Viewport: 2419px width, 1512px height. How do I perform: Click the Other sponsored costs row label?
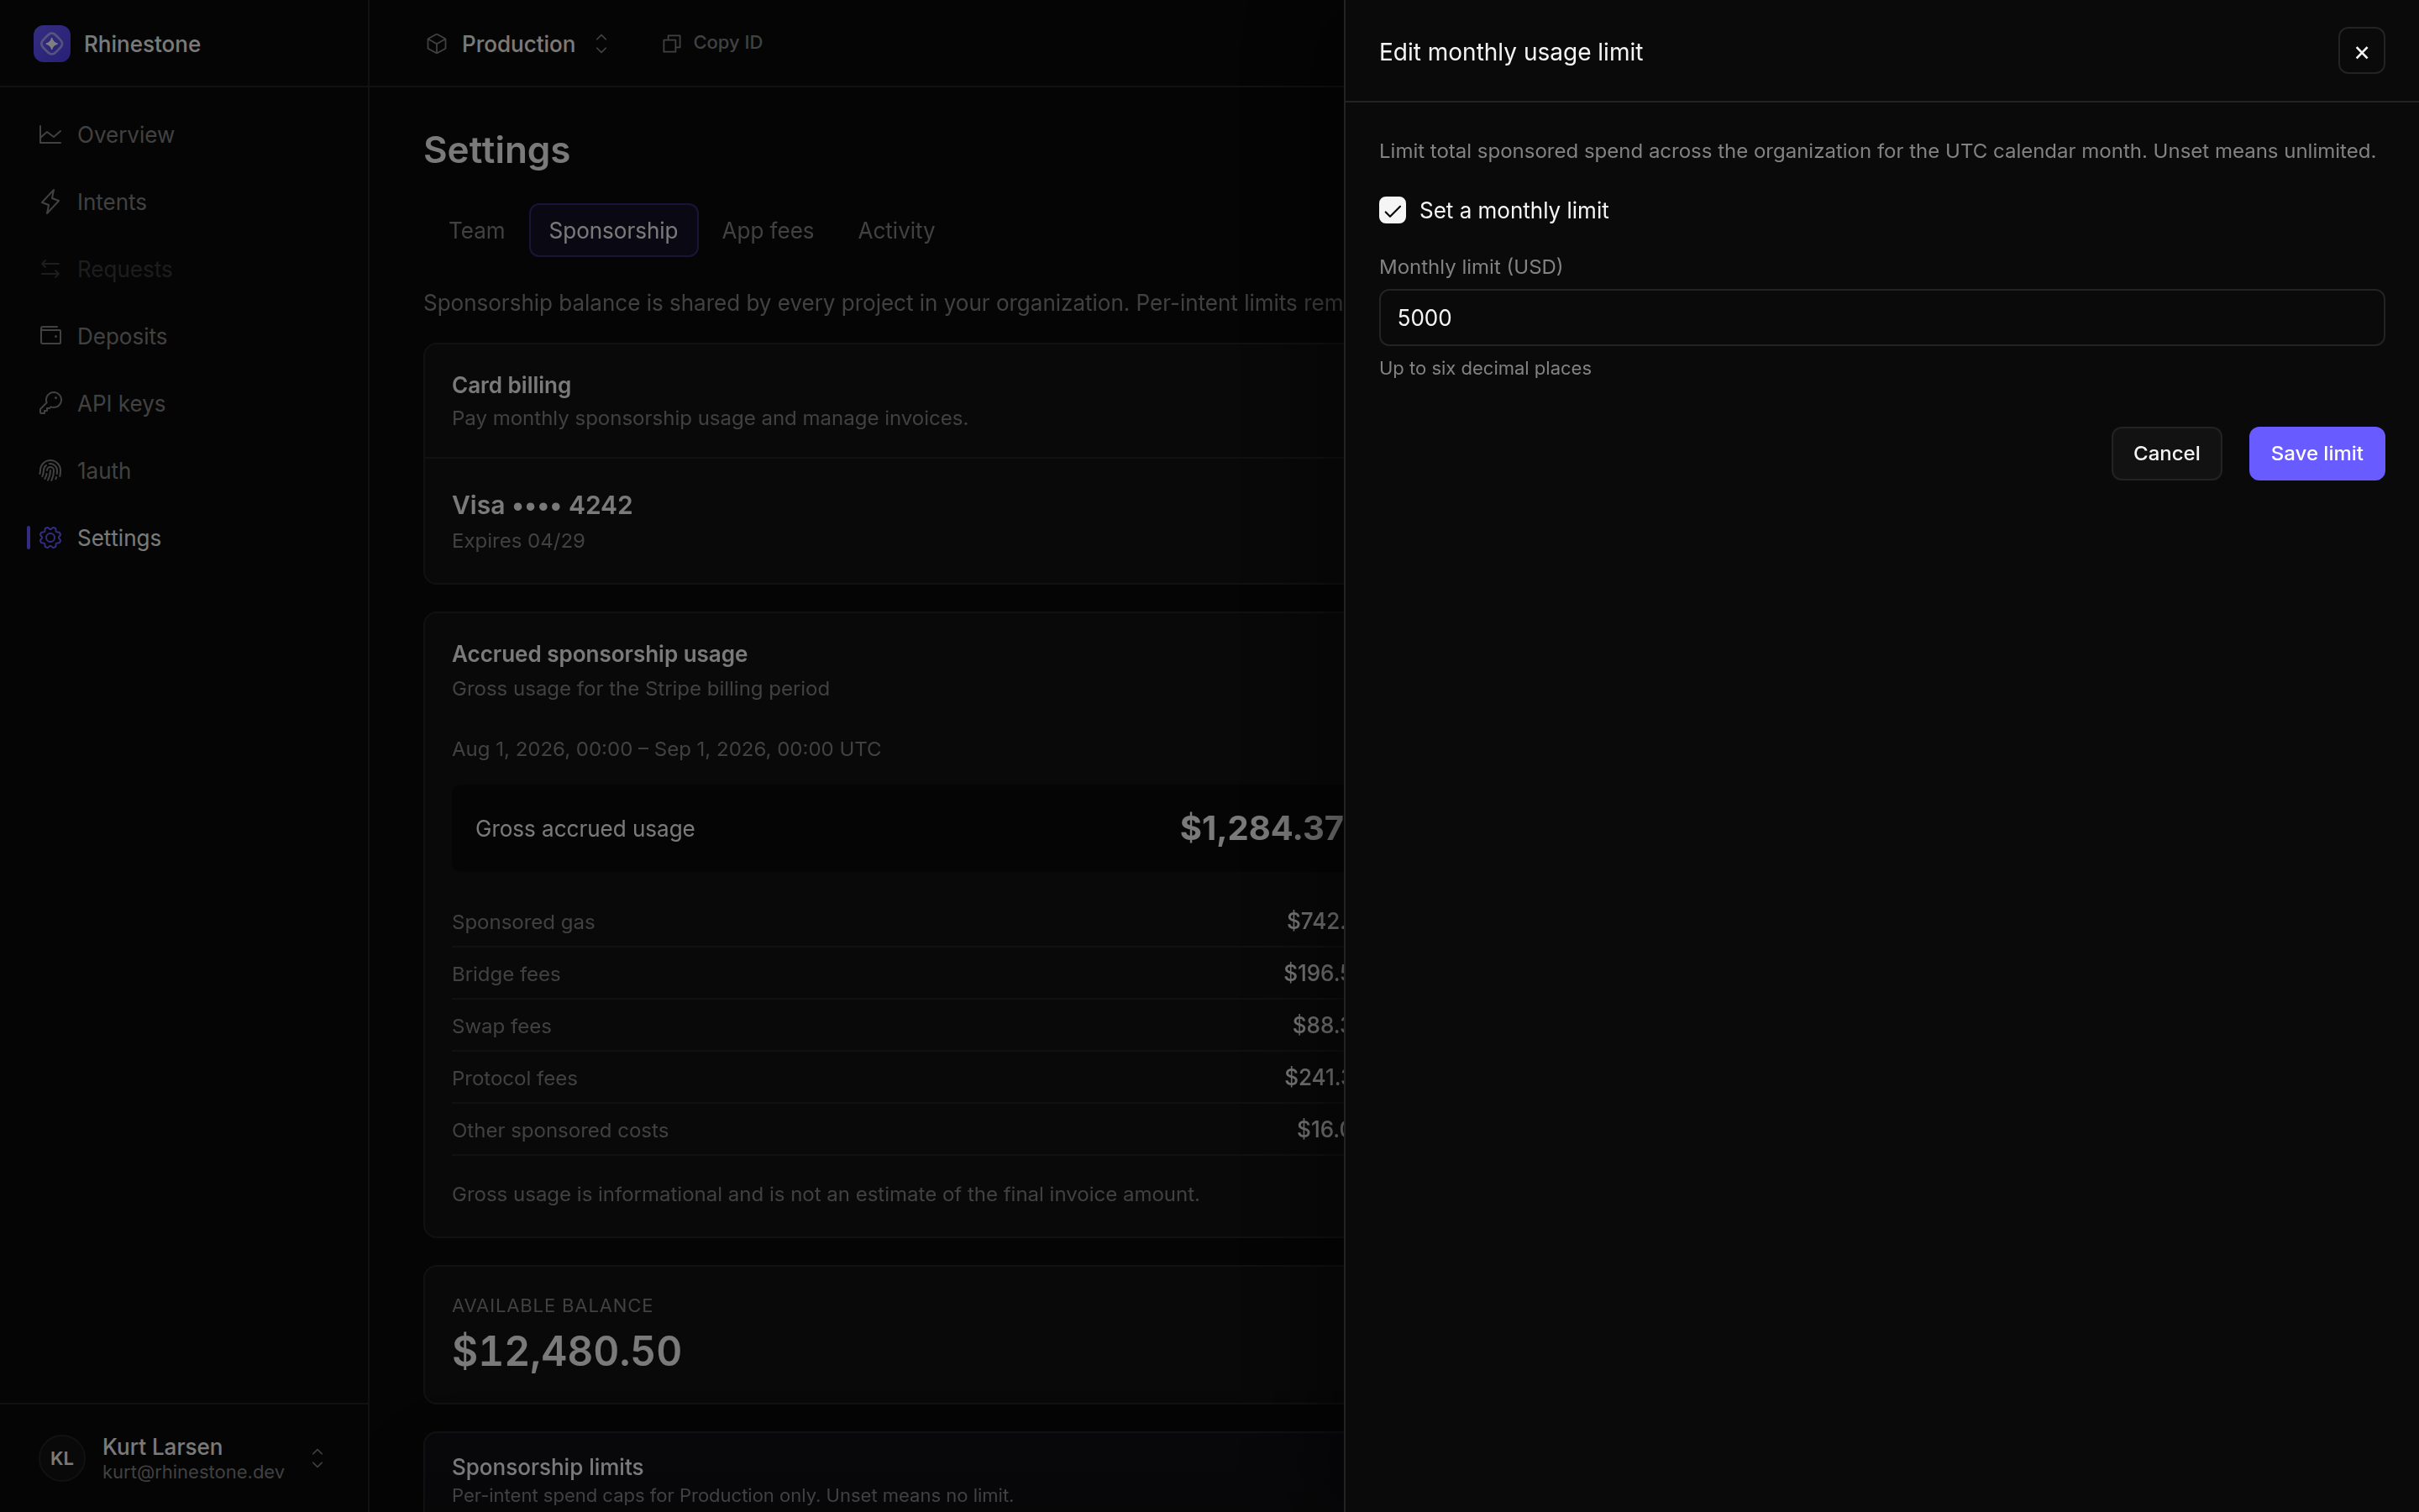pyautogui.click(x=559, y=1130)
